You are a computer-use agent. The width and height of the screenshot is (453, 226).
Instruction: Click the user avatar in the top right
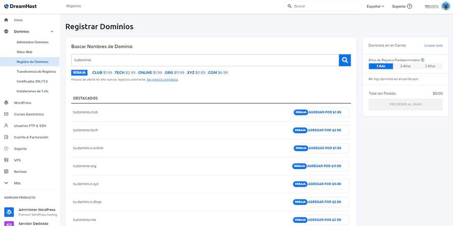click(445, 7)
